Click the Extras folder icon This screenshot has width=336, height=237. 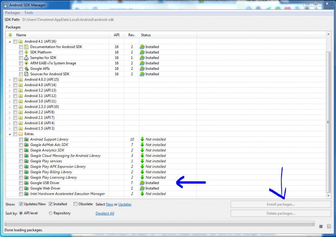tap(21, 134)
